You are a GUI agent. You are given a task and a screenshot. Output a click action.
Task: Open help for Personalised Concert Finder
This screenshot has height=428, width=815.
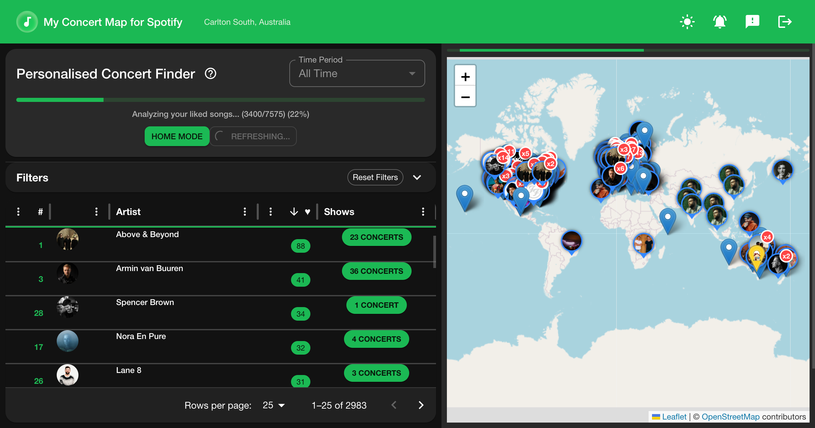pyautogui.click(x=211, y=73)
